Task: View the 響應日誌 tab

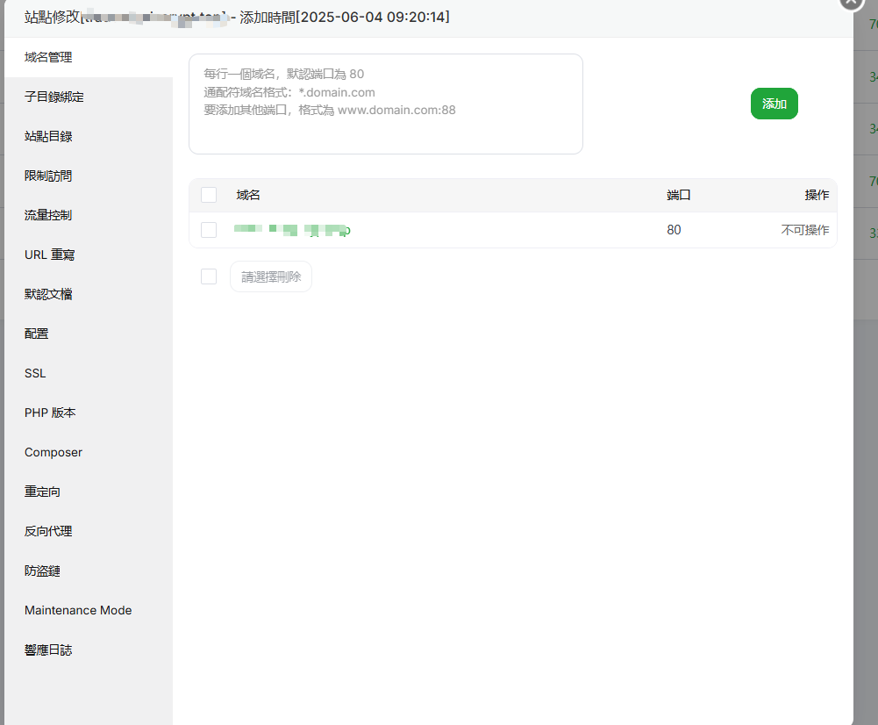Action: click(x=48, y=650)
